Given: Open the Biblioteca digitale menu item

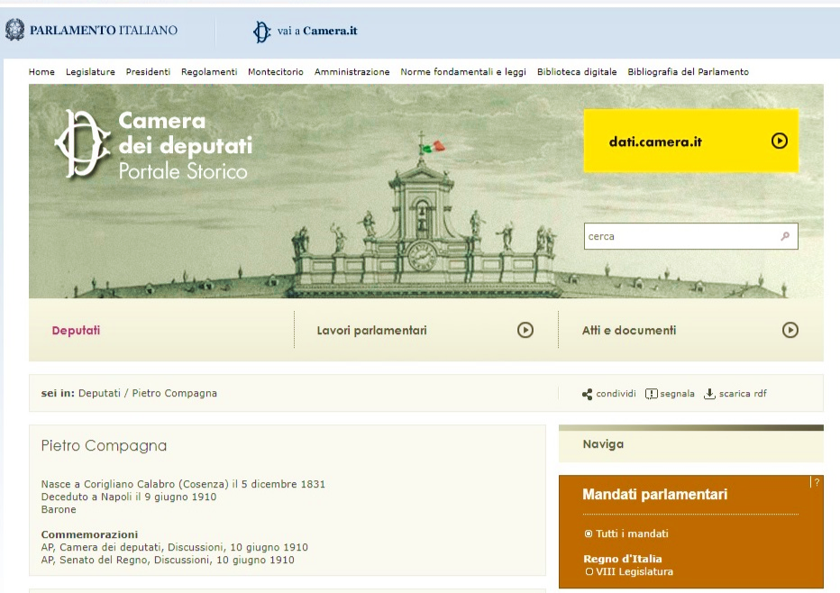Looking at the screenshot, I should (x=577, y=72).
